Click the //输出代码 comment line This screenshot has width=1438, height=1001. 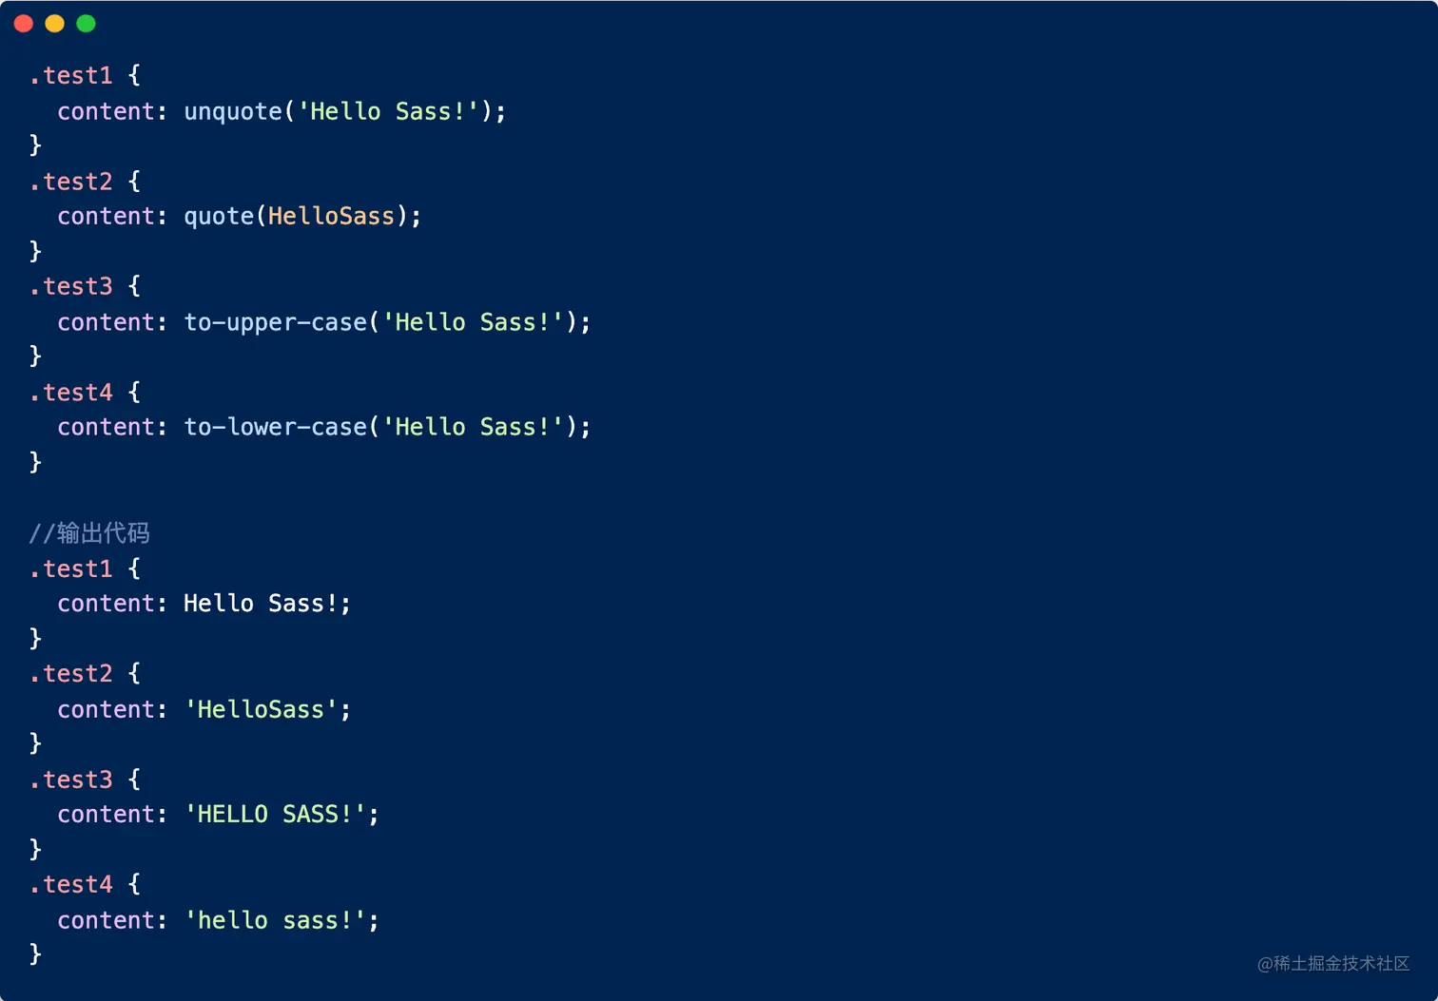click(x=89, y=533)
